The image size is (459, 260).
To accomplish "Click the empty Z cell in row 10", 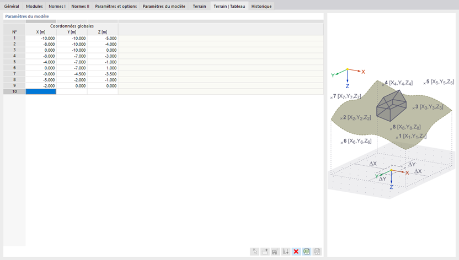I will pyautogui.click(x=103, y=92).
